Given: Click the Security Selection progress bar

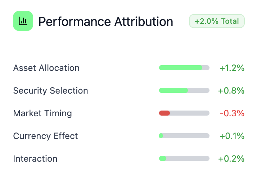Looking at the screenshot, I should click(184, 90).
